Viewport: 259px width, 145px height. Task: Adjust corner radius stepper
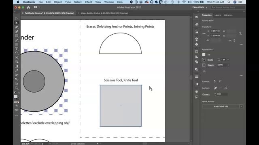point(215,94)
